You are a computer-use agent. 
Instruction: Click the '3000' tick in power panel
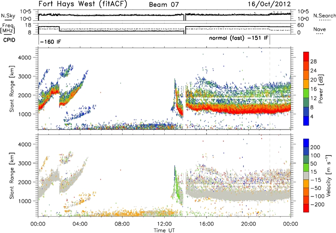(24, 77)
